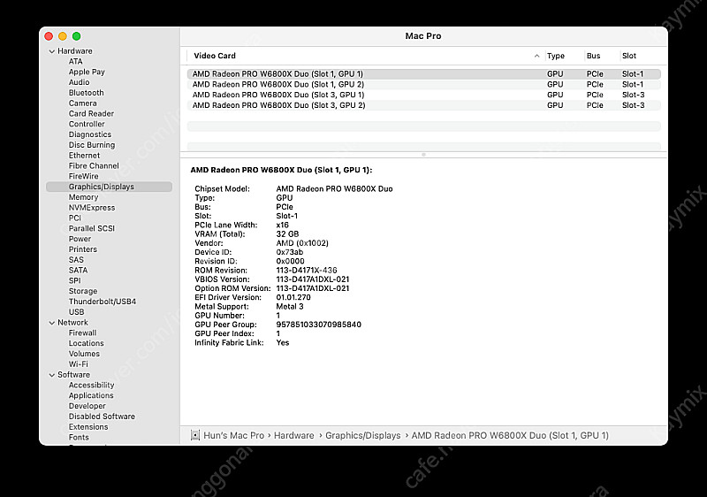Click Hardware in the path bar
Screen dimensions: 707x497
coord(294,435)
